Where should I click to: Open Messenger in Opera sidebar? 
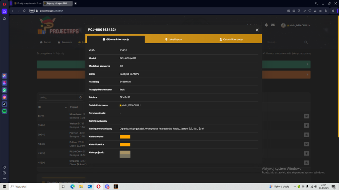coord(4,83)
